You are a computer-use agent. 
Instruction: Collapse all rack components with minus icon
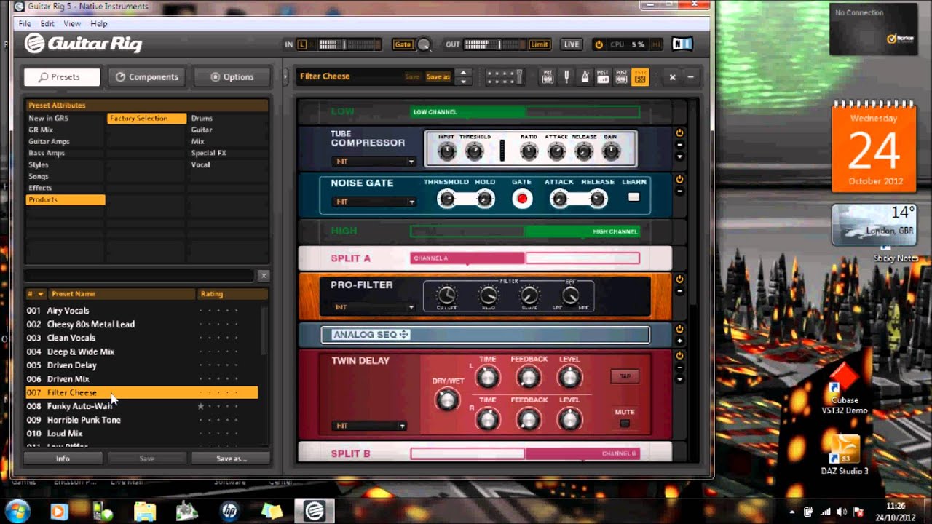click(x=690, y=76)
